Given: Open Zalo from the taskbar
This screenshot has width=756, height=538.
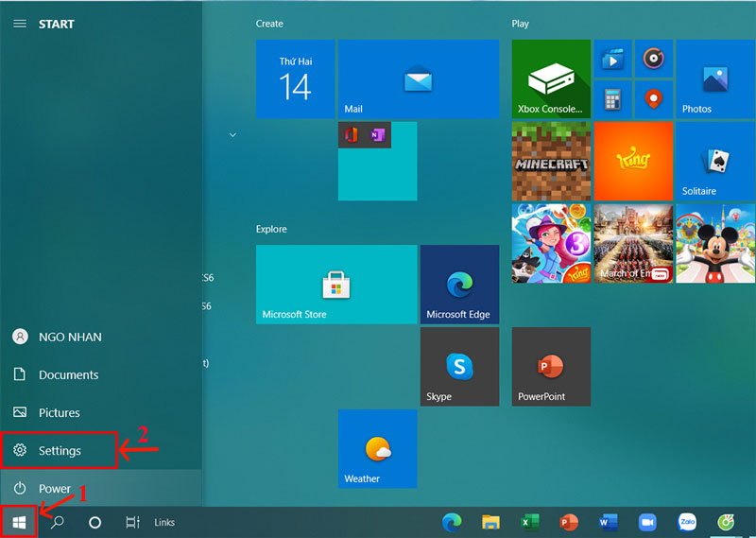Looking at the screenshot, I should point(687,522).
